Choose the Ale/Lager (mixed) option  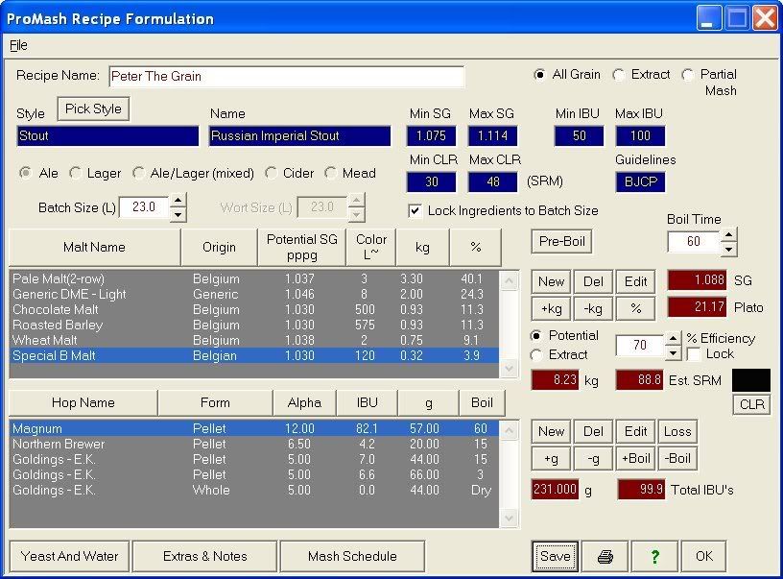[x=138, y=174]
